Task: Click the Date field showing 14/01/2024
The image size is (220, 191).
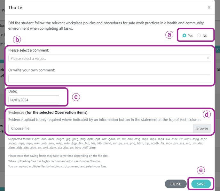Action: point(34,100)
